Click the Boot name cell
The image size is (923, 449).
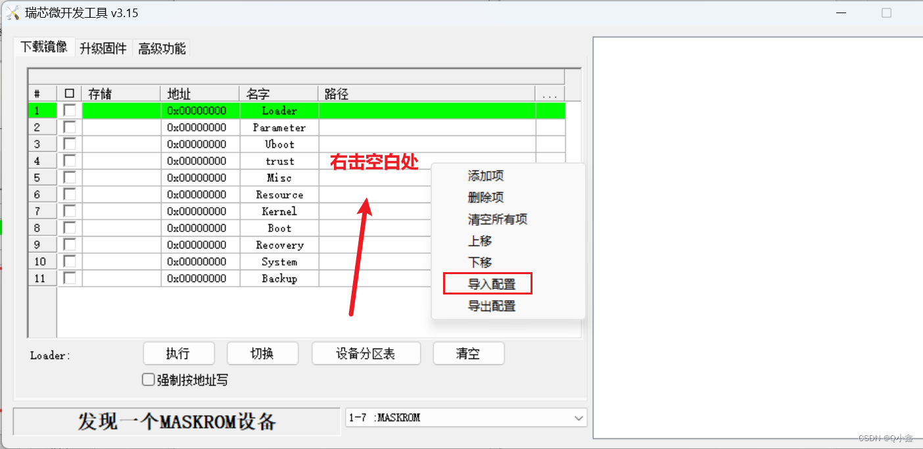click(279, 227)
